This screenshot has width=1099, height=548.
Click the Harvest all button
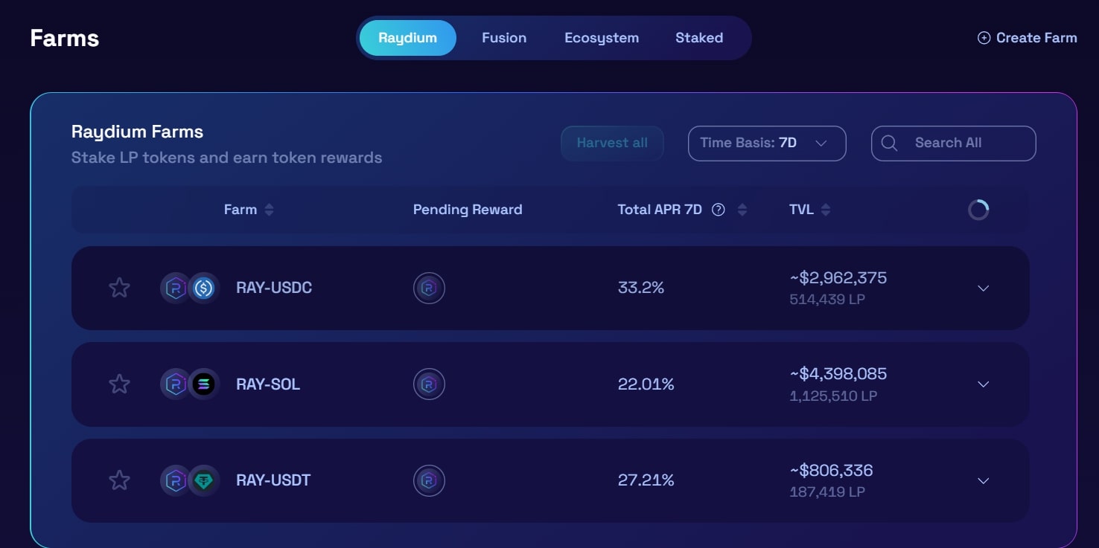tap(612, 143)
